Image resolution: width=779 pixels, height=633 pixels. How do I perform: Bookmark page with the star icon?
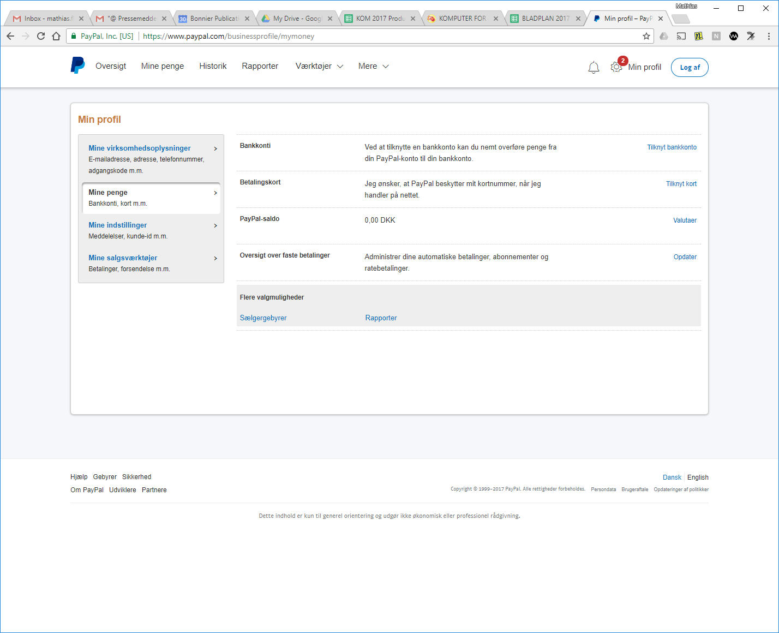click(646, 36)
